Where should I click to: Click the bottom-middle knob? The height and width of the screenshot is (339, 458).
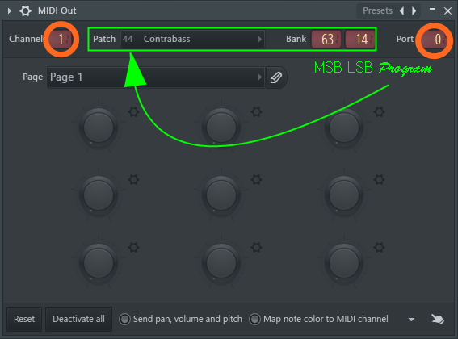221,263
